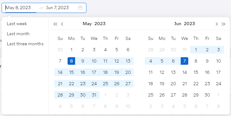Viewport: 231px width, 116px height.
Task: Open the May month selector header
Action: (87, 24)
